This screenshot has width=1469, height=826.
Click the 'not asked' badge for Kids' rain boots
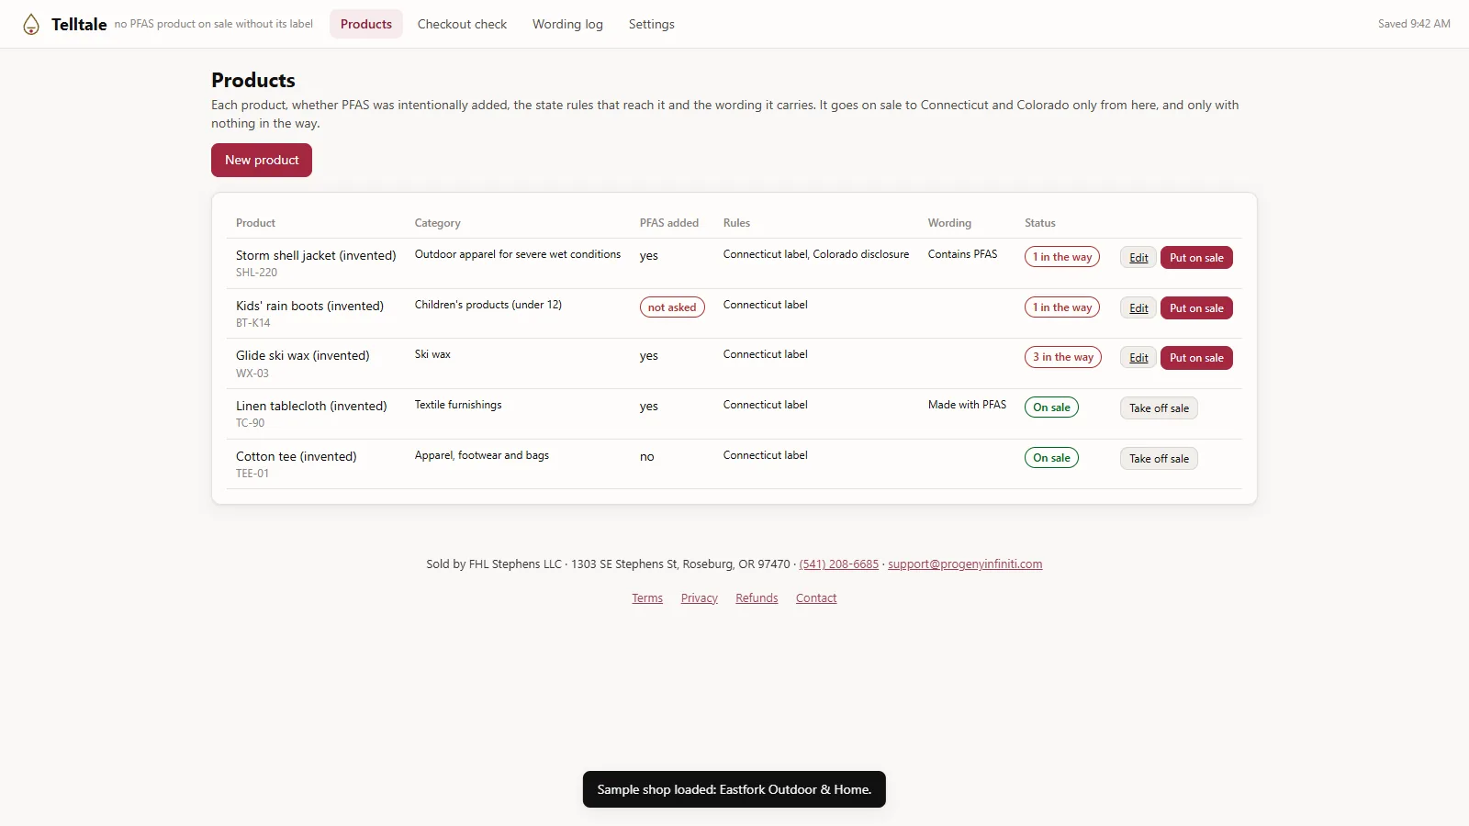click(x=672, y=307)
